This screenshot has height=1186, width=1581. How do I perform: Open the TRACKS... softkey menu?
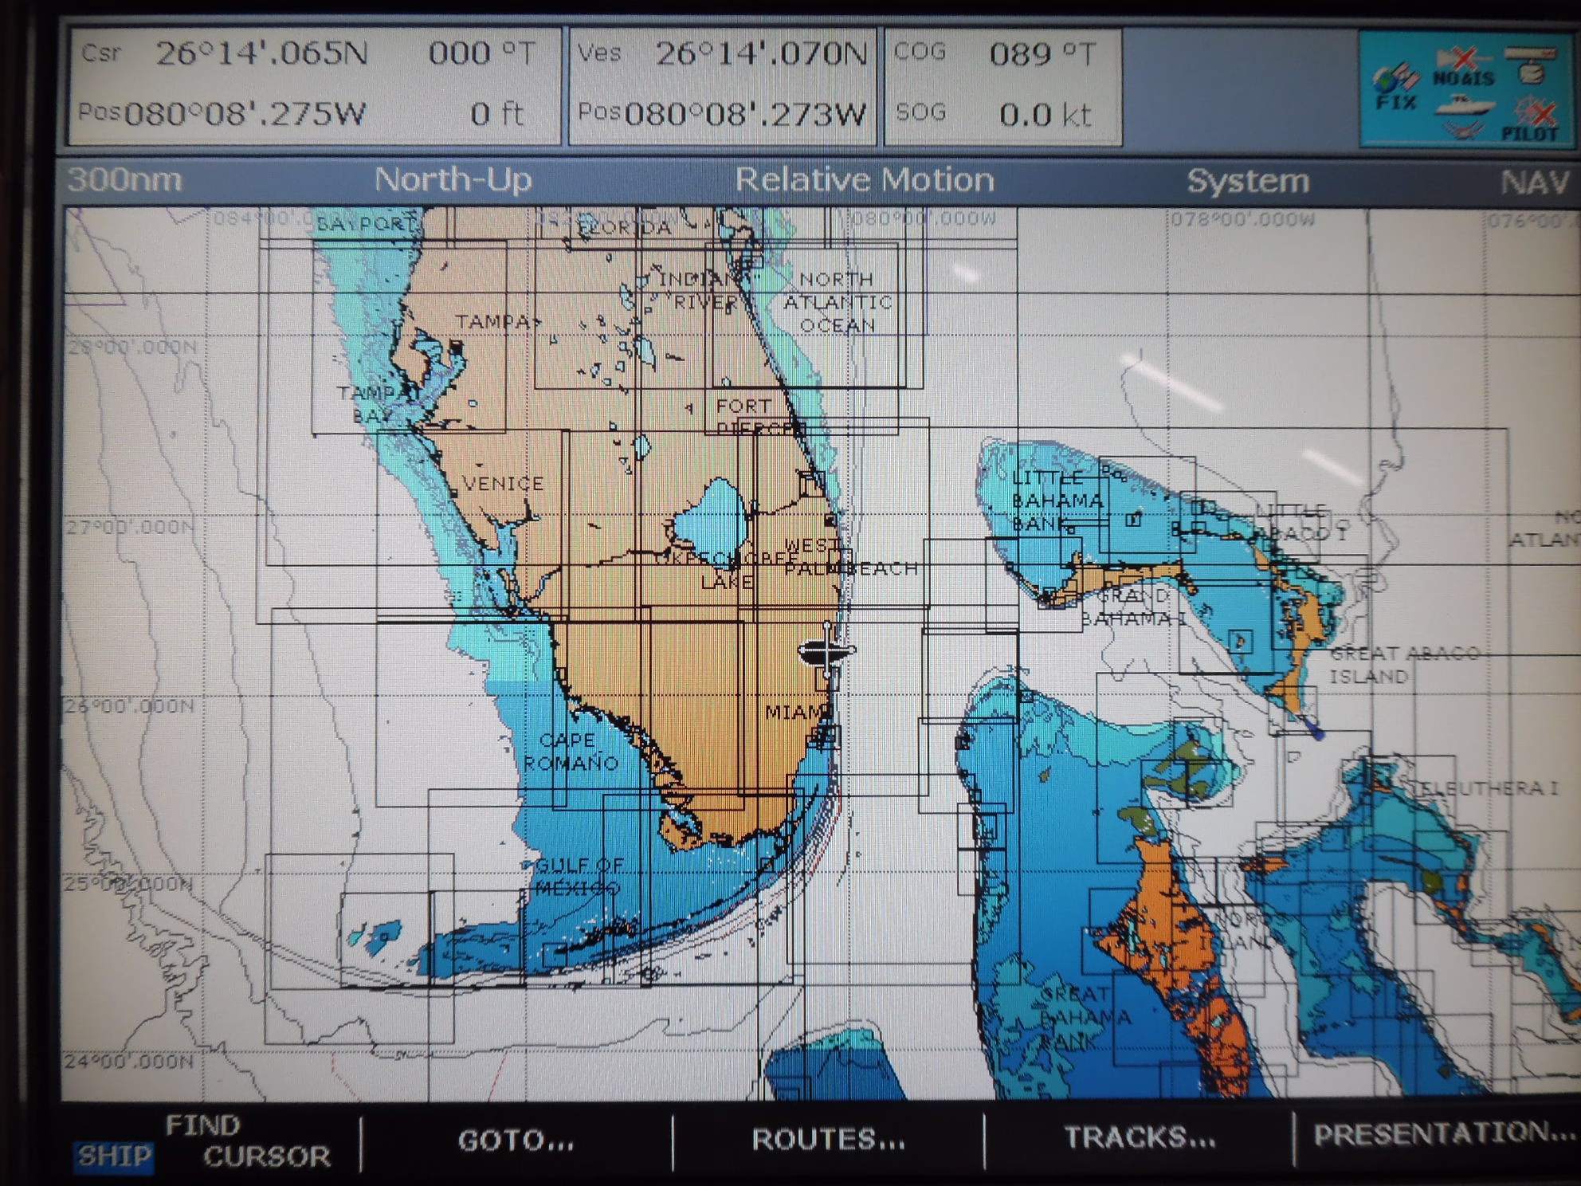point(1140,1137)
